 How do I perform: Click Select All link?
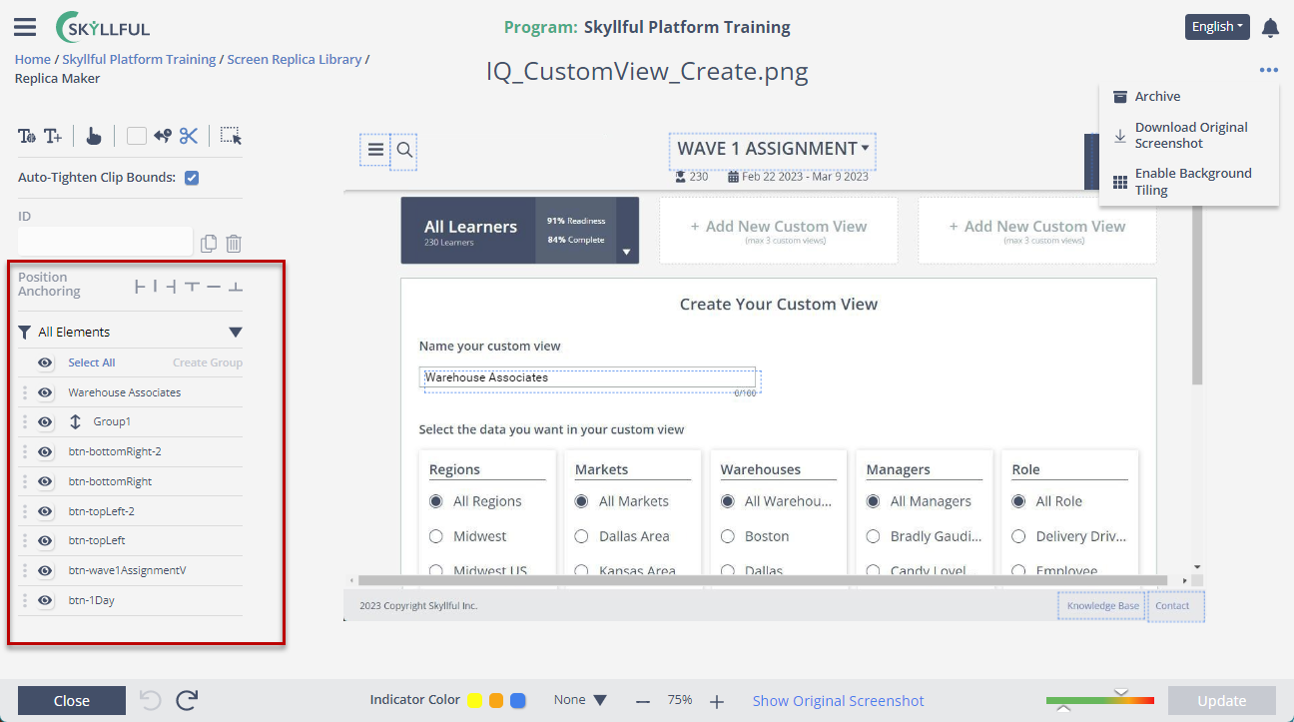(x=92, y=362)
